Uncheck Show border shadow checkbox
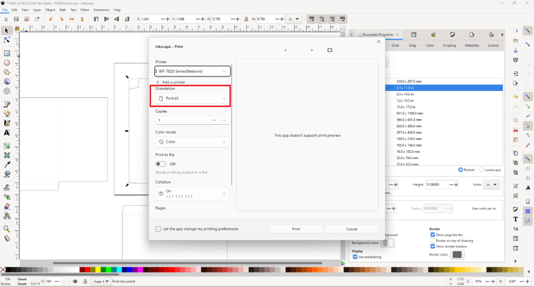534x287 pixels. pyautogui.click(x=433, y=246)
